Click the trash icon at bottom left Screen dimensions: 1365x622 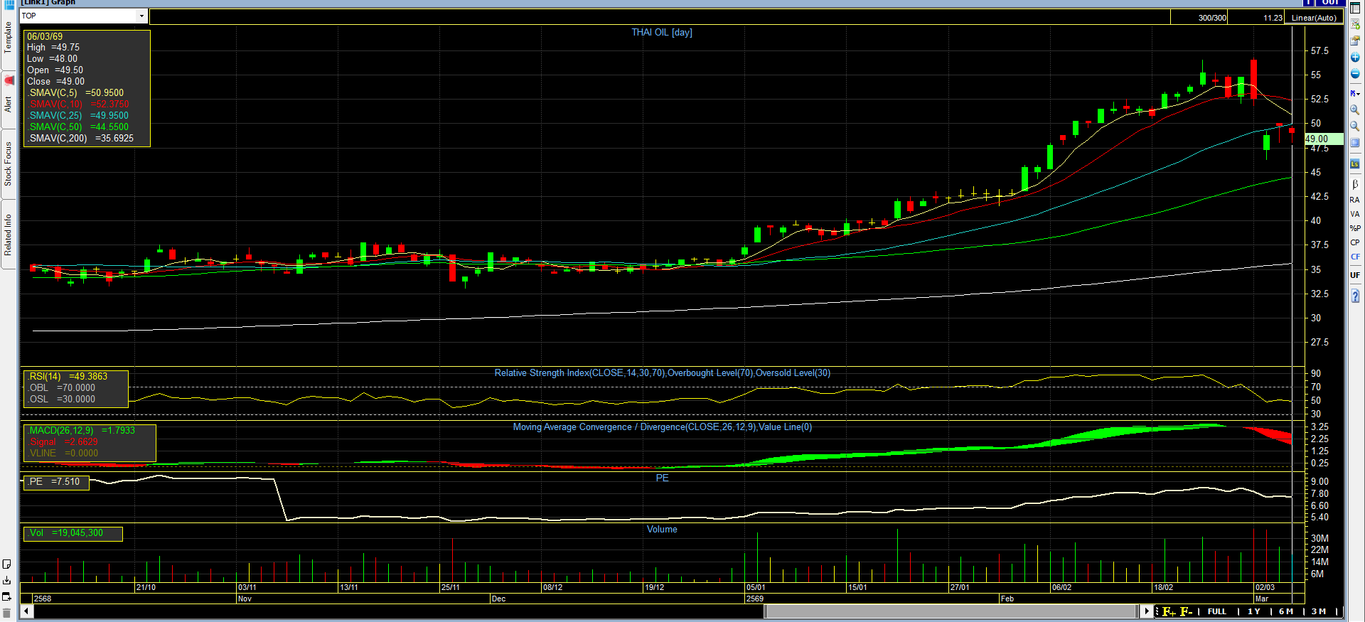point(7,613)
